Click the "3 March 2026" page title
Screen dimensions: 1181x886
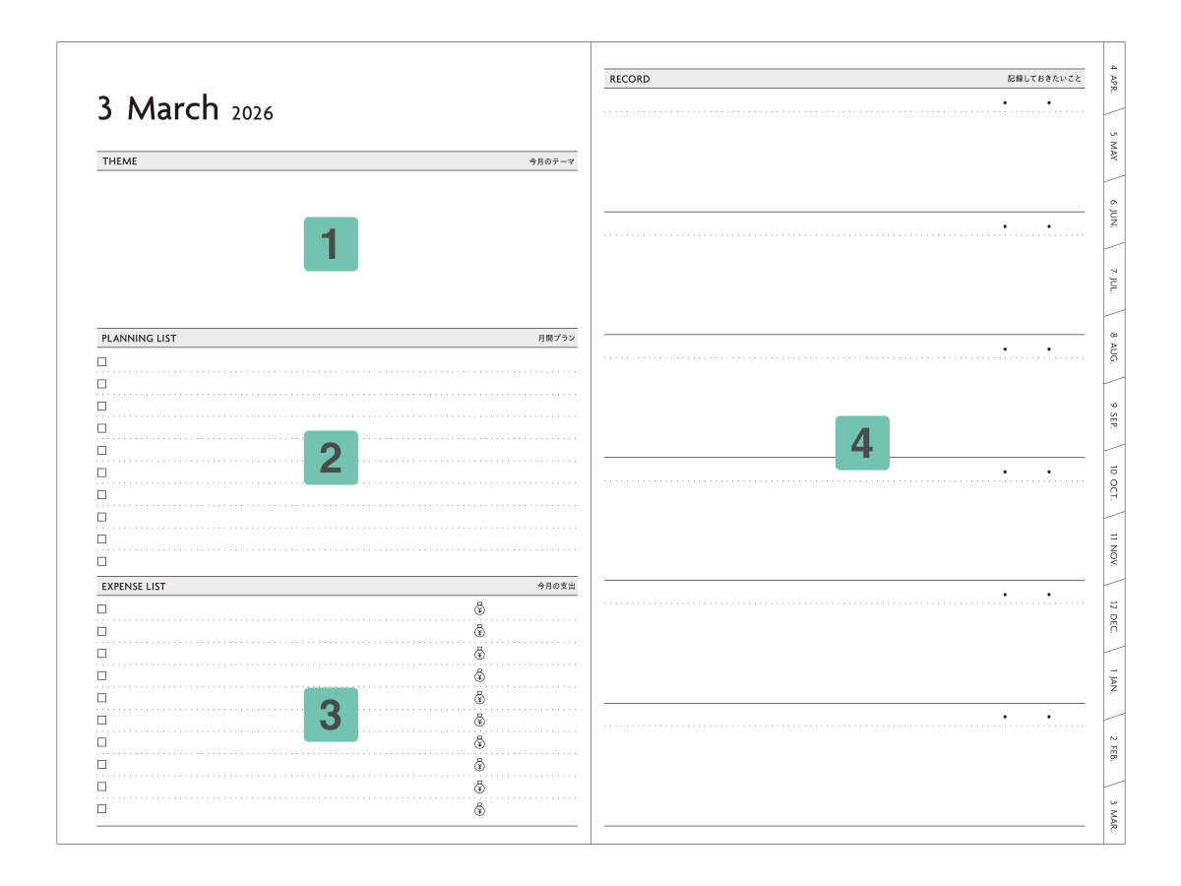tap(185, 108)
